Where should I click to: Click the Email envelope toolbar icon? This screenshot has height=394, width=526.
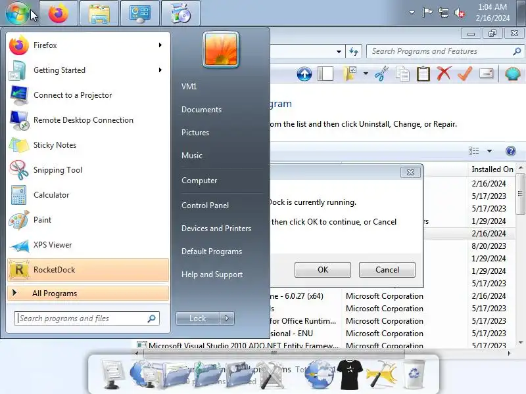487,73
